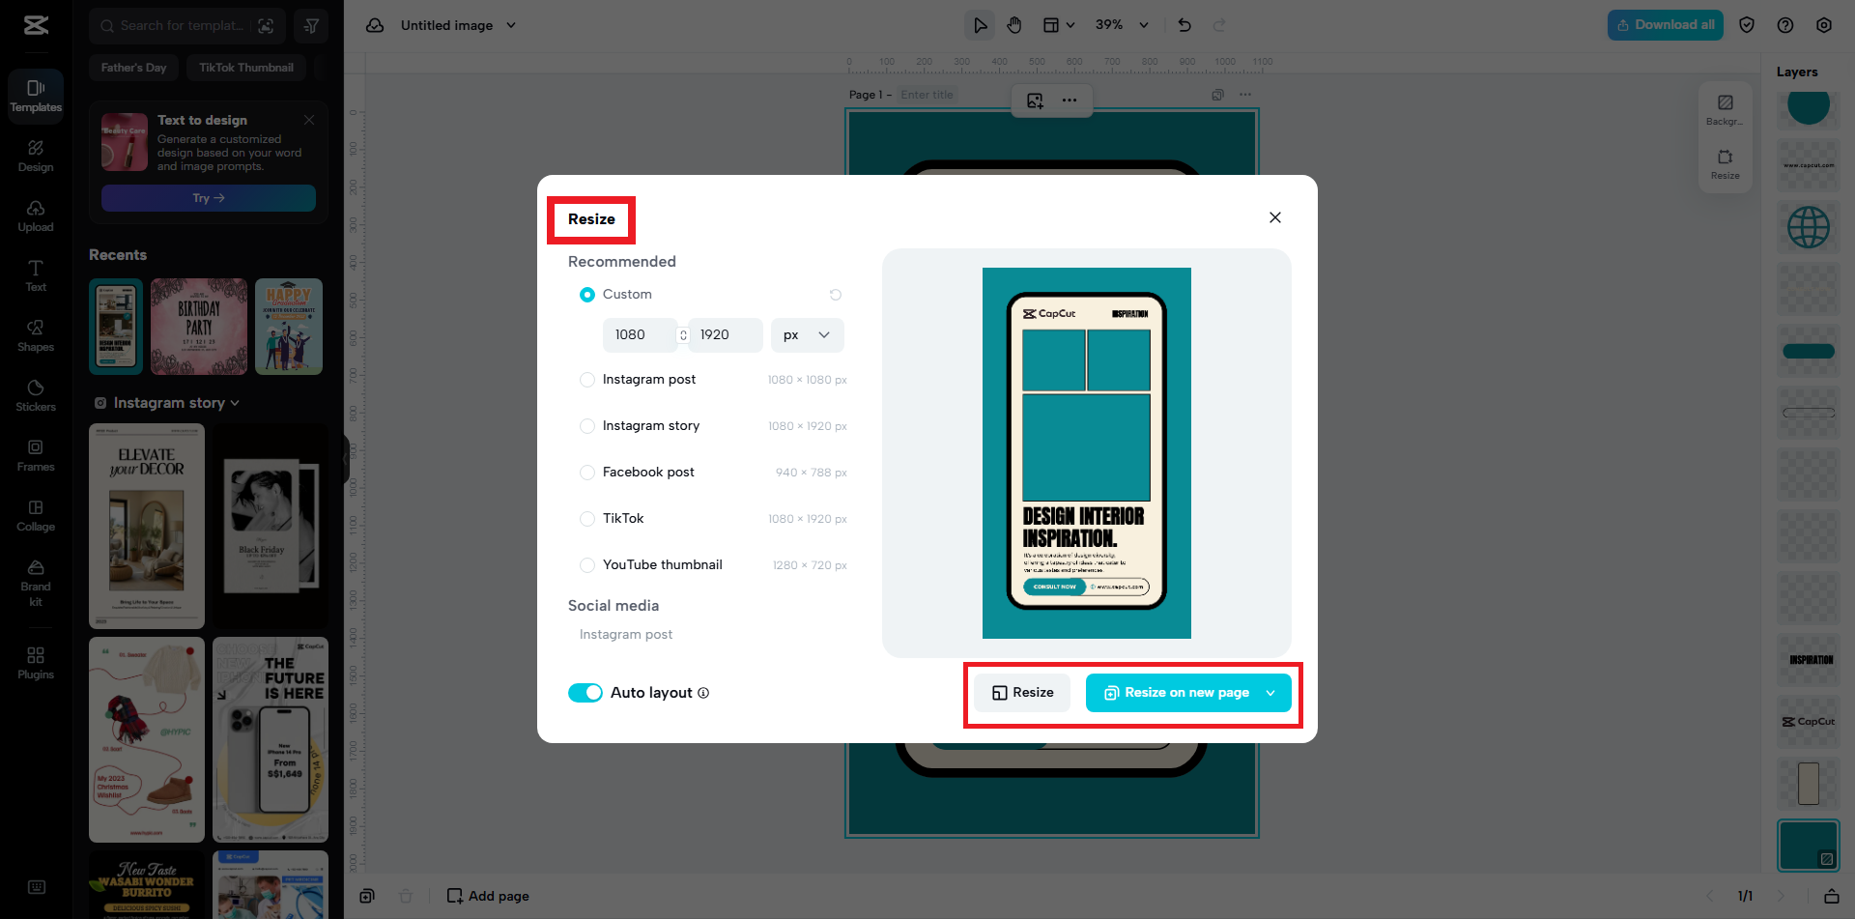The width and height of the screenshot is (1855, 919).
Task: Select the TikTok radio option
Action: (x=587, y=519)
